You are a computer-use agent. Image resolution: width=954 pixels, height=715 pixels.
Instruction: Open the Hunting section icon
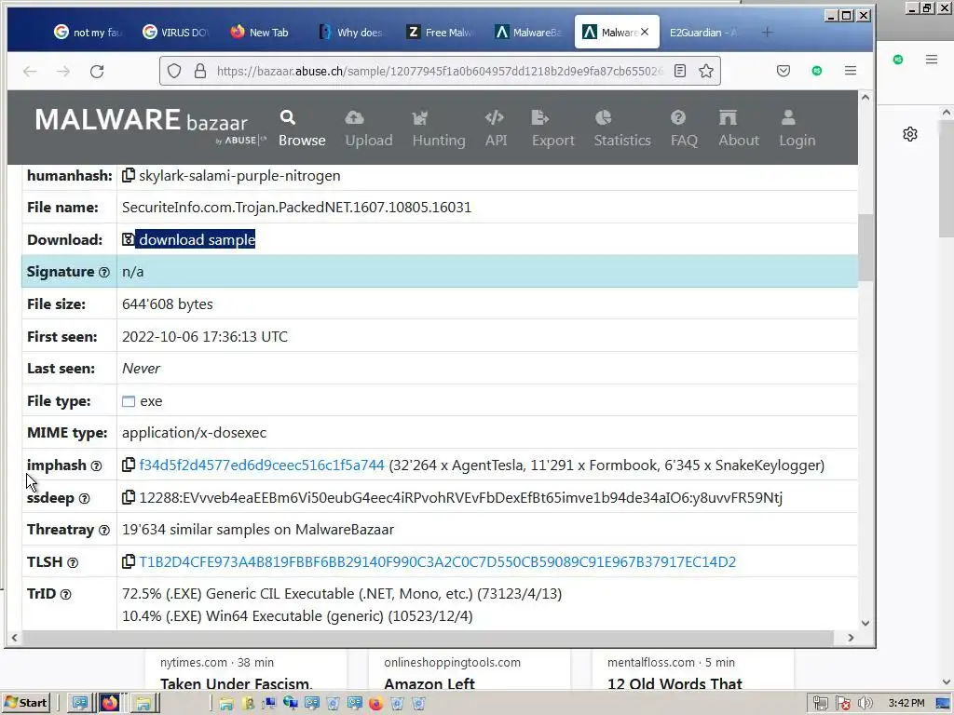(419, 117)
